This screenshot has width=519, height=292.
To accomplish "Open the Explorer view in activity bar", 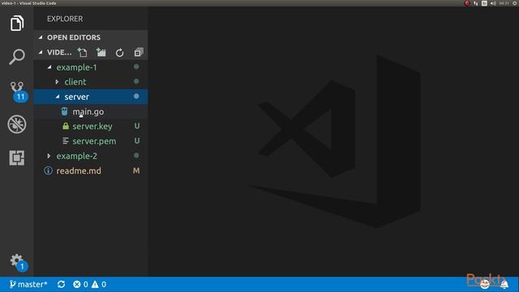I will [x=17, y=24].
